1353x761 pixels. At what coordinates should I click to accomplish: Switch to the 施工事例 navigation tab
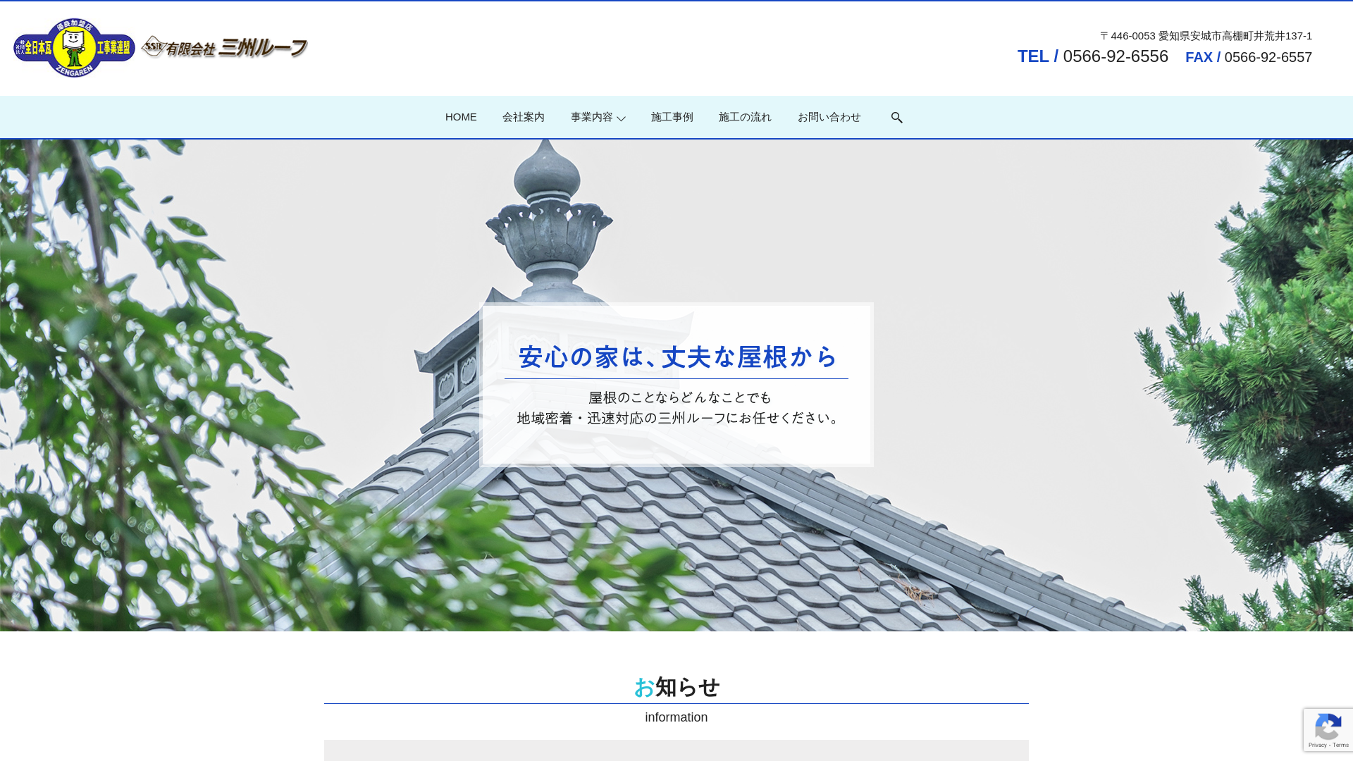coord(672,117)
